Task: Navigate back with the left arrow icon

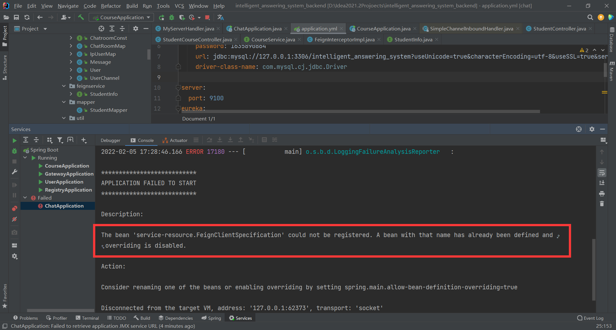Action: pos(40,17)
